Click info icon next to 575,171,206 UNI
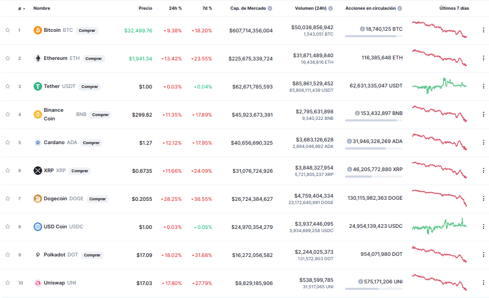This screenshot has height=298, width=489. click(360, 281)
